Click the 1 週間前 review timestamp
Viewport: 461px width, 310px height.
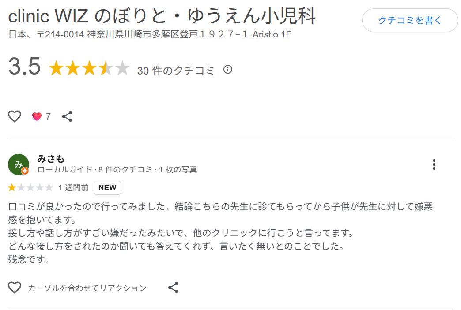[74, 187]
